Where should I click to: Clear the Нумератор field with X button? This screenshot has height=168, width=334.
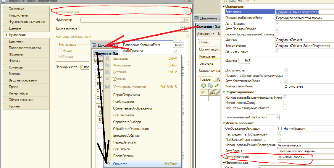pos(187,20)
